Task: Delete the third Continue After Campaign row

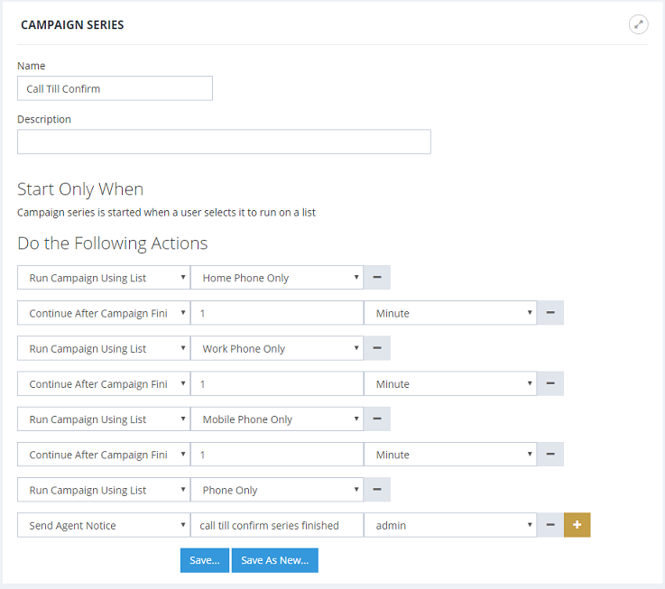Action: pyautogui.click(x=550, y=456)
